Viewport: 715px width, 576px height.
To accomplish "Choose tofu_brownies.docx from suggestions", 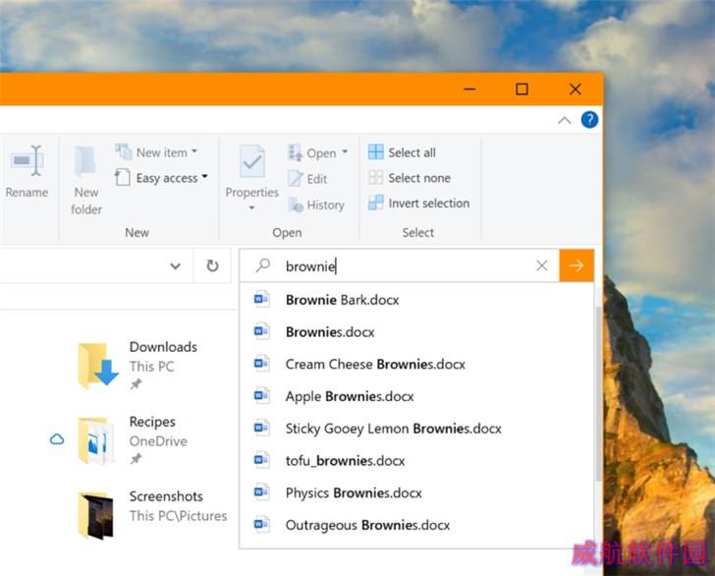I will tap(416, 461).
